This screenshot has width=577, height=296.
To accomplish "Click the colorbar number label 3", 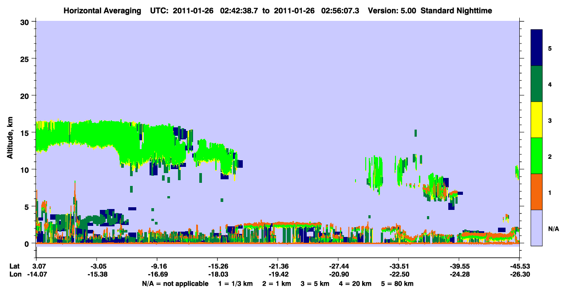I will pos(550,121).
